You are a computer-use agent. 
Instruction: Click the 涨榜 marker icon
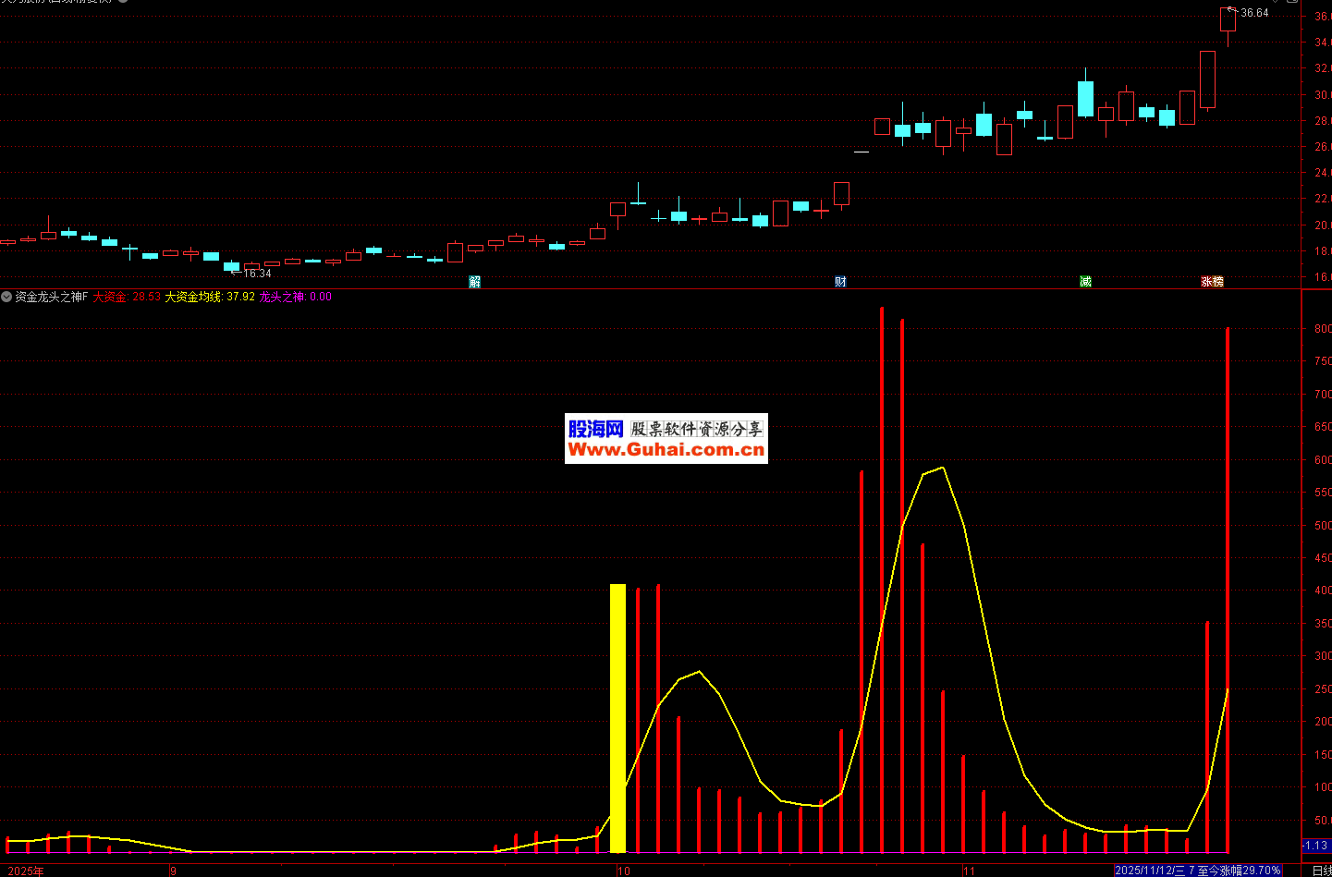coord(1212,282)
